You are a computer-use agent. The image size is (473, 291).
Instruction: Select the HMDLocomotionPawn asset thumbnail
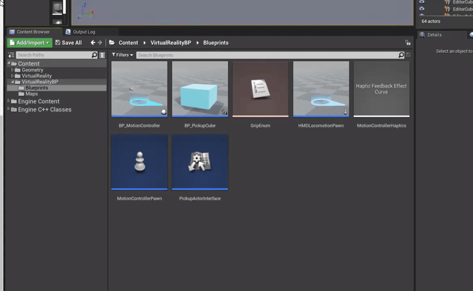(x=321, y=89)
